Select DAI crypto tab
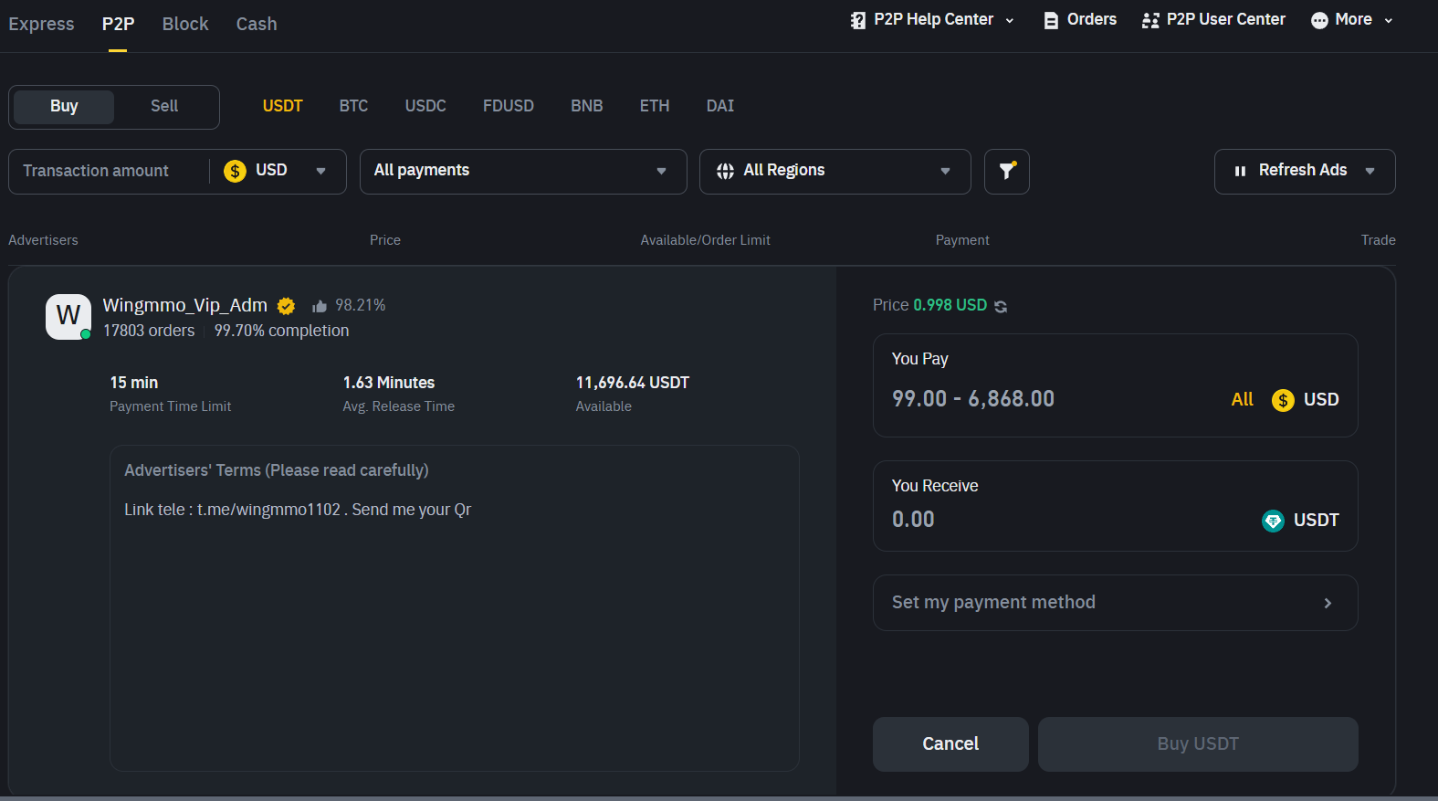This screenshot has width=1438, height=801. [x=720, y=106]
